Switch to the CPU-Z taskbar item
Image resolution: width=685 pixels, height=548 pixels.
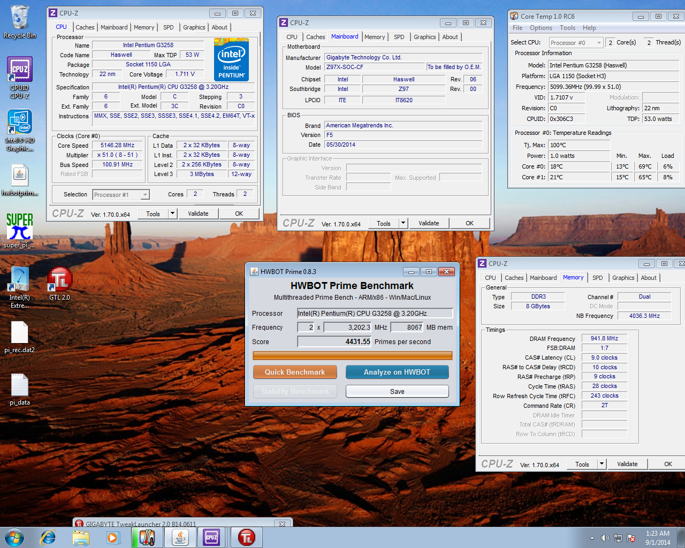[x=212, y=537]
